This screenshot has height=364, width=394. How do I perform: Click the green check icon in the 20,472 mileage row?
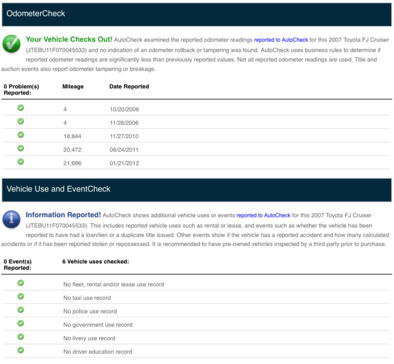21,148
